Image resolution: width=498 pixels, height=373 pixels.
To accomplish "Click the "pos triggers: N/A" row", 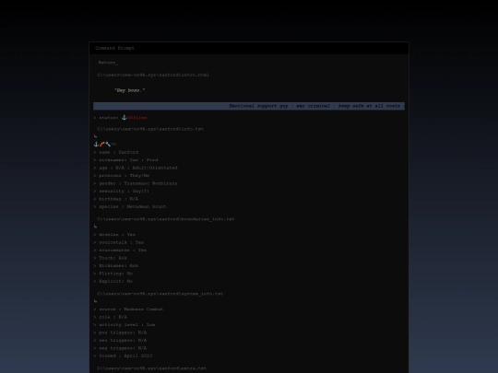I will click(120, 332).
